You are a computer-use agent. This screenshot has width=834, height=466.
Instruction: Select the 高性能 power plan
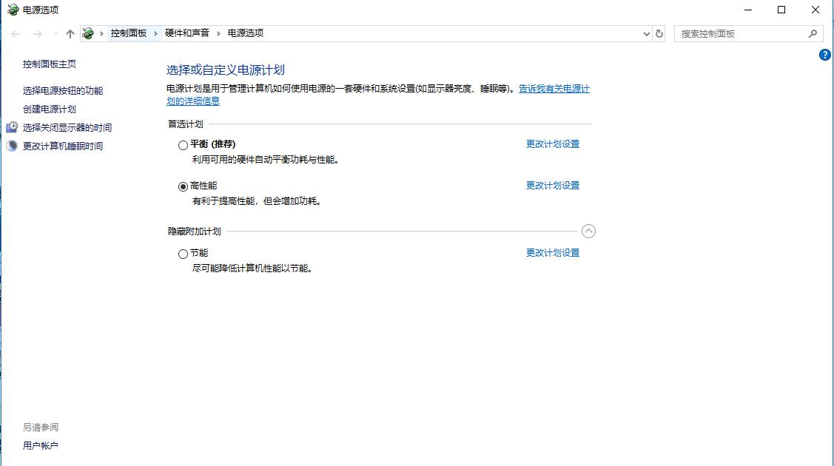(x=182, y=185)
